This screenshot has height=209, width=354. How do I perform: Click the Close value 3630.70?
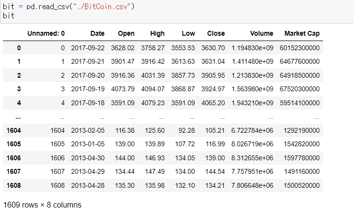coord(213,48)
